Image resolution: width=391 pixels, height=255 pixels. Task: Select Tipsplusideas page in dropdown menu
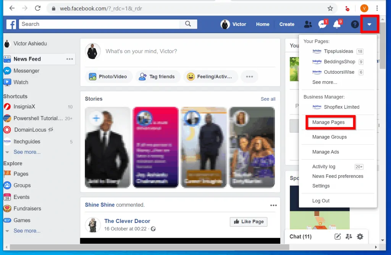338,52
